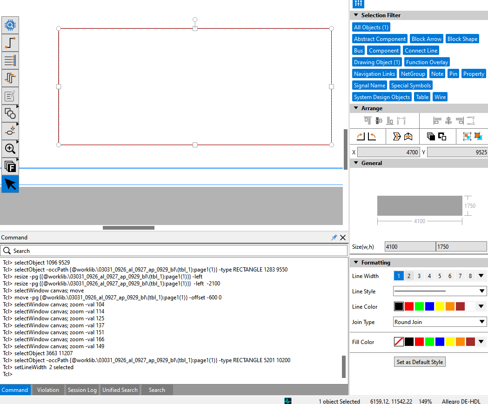Open the Session Log tab
This screenshot has width=488, height=404.
[x=82, y=390]
